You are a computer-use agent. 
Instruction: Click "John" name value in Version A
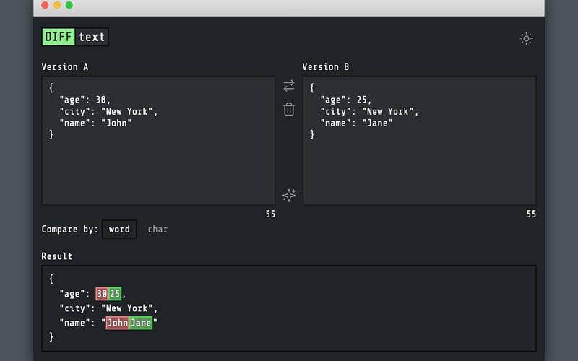point(116,123)
